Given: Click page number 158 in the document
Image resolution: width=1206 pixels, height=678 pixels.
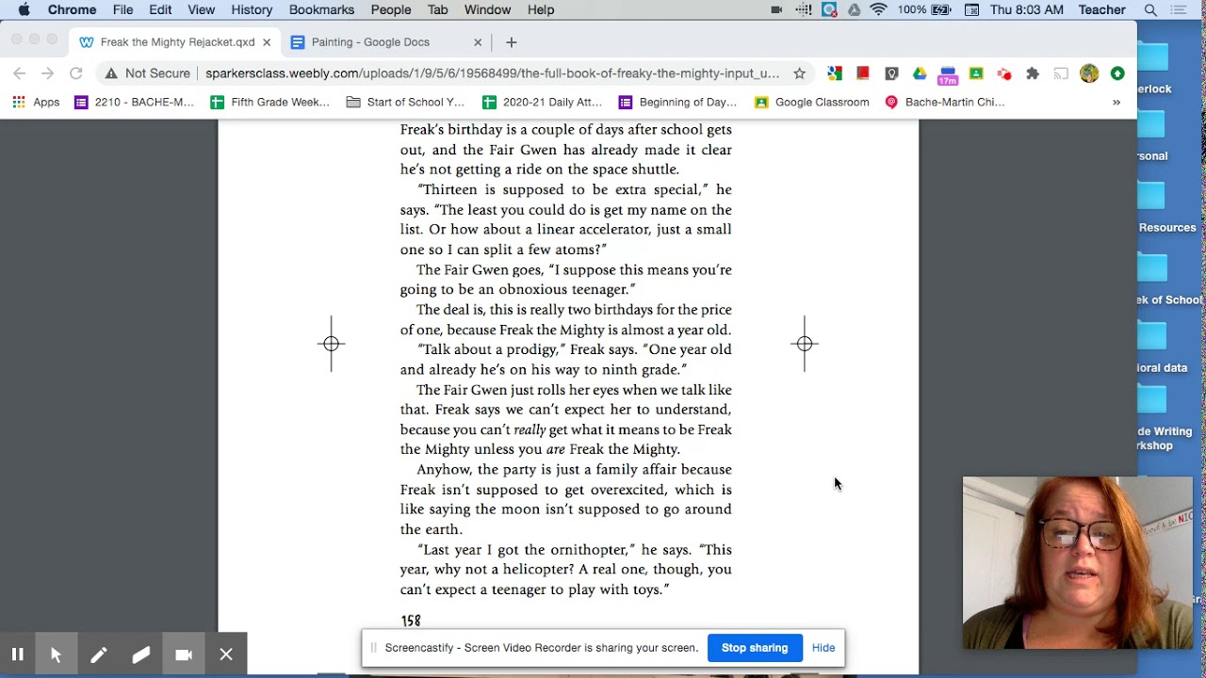Looking at the screenshot, I should pos(411,621).
